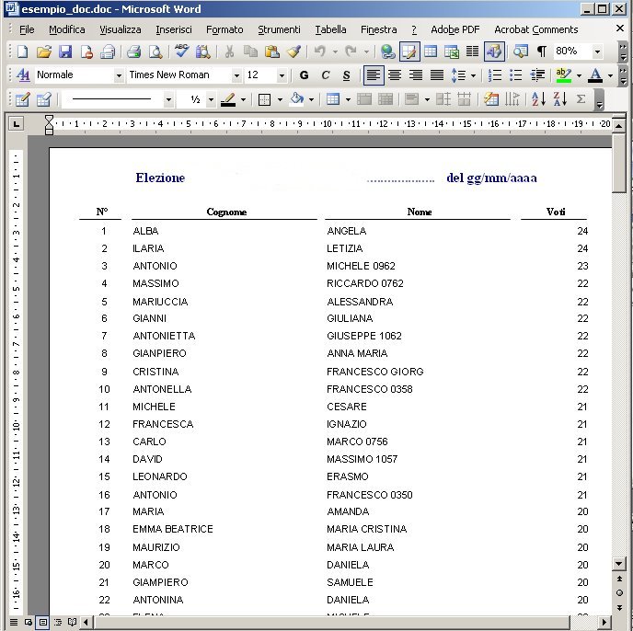The width and height of the screenshot is (633, 631).
Task: Open the Acrobat Comments menu
Action: tap(536, 29)
